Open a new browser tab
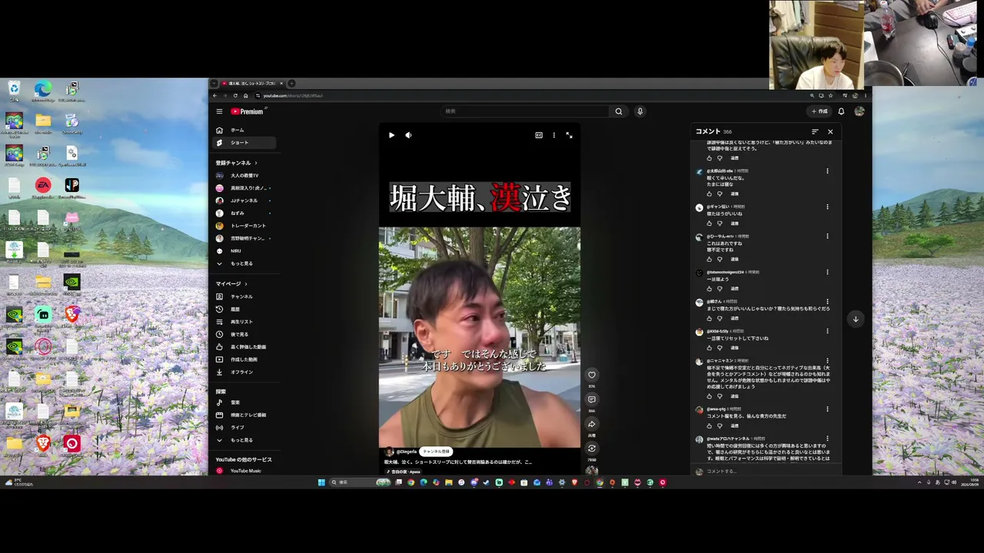This screenshot has width=984, height=553. tap(292, 83)
